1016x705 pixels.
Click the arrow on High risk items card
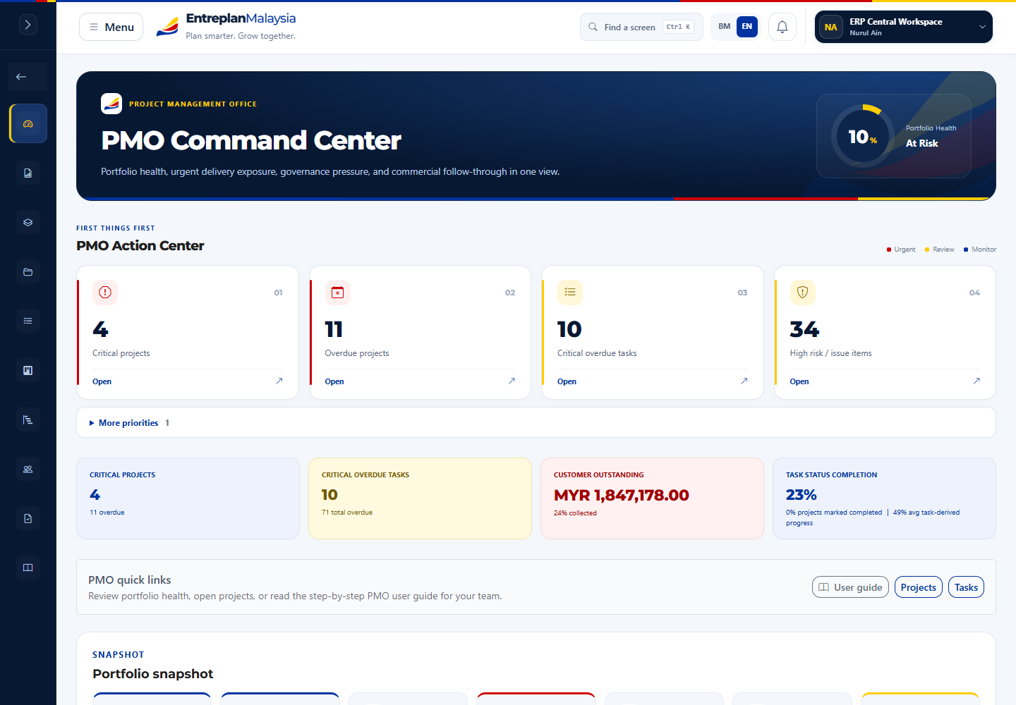(976, 381)
